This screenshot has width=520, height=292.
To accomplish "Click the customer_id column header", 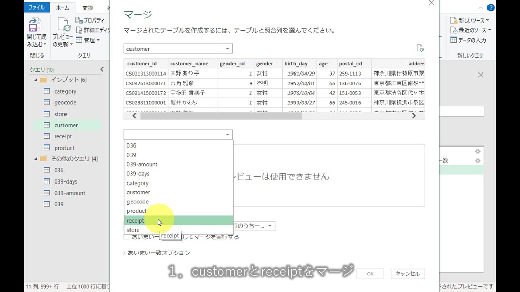I will pyautogui.click(x=146, y=63).
